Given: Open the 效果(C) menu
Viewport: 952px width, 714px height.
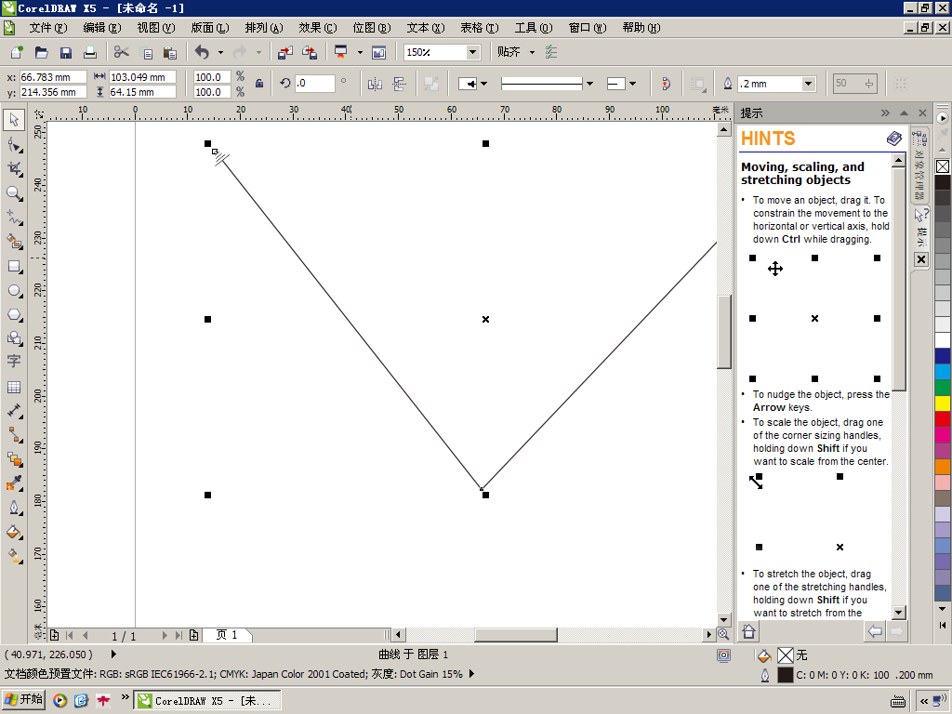Looking at the screenshot, I should coord(317,28).
